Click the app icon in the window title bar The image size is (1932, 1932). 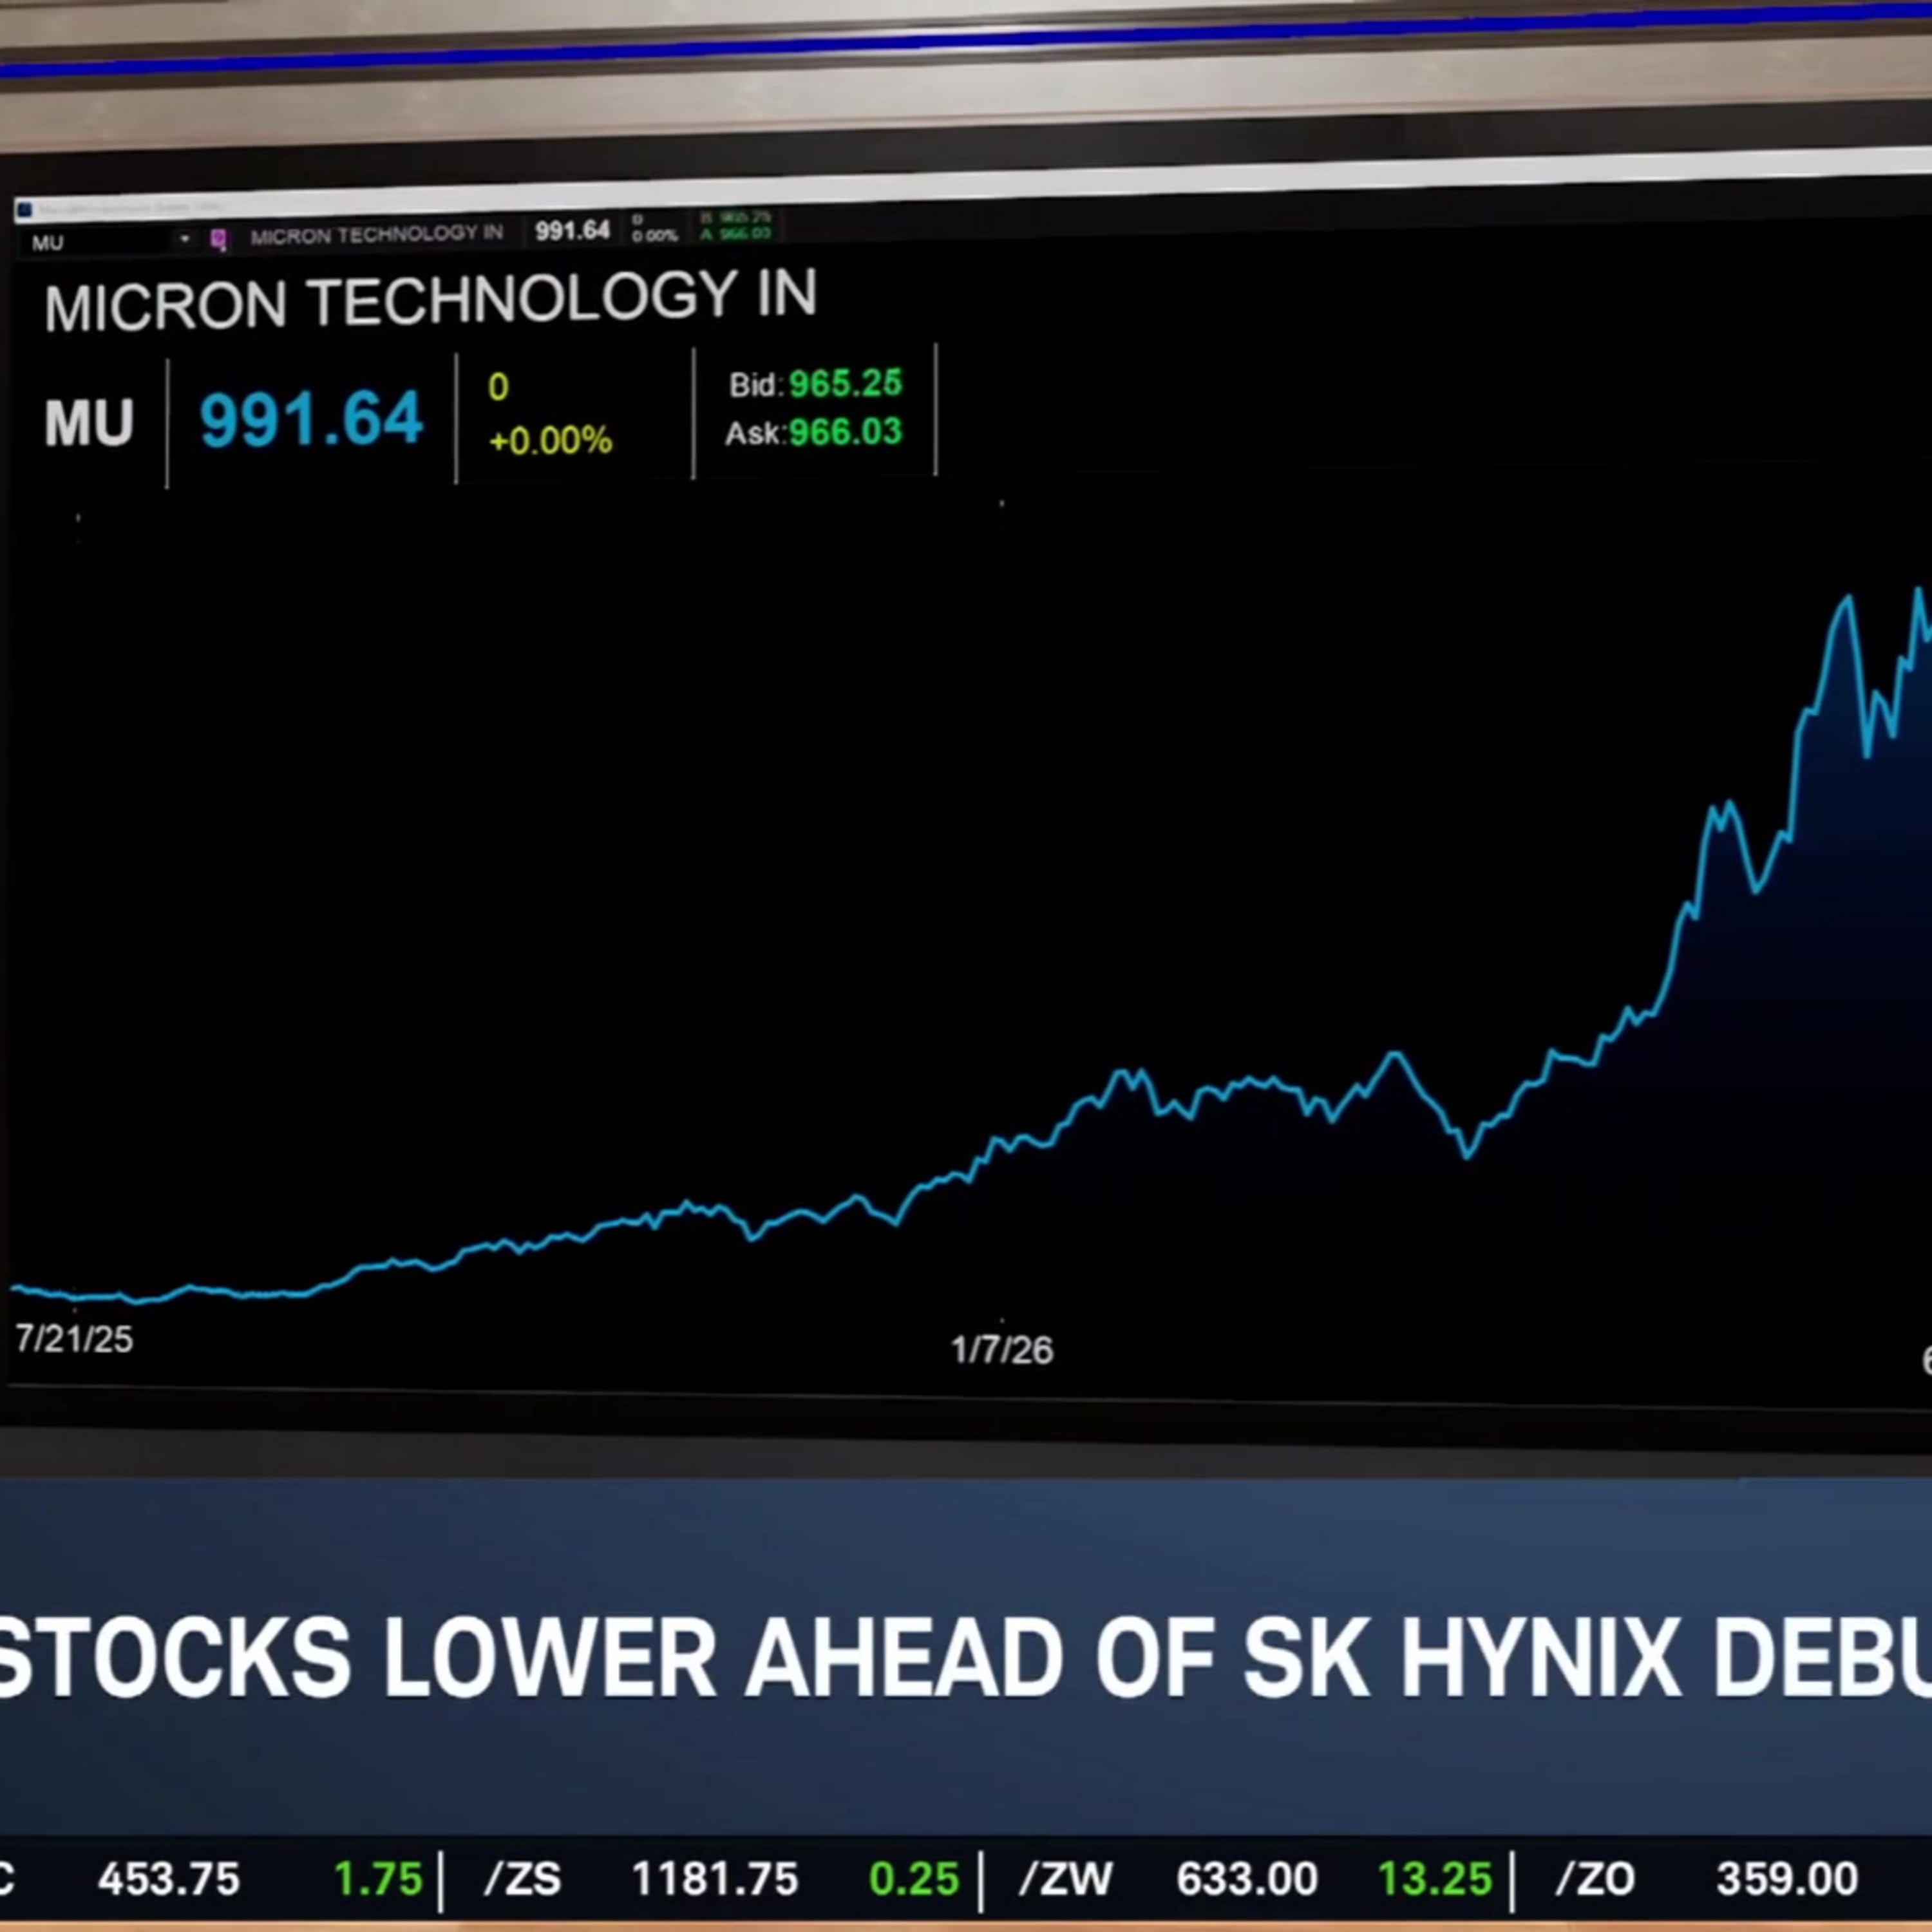click(x=25, y=210)
